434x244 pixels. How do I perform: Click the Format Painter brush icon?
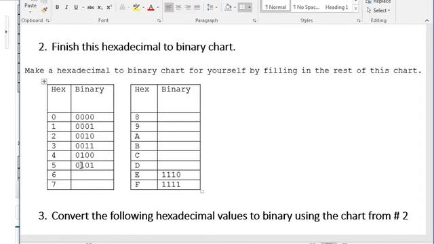tap(44, 10)
